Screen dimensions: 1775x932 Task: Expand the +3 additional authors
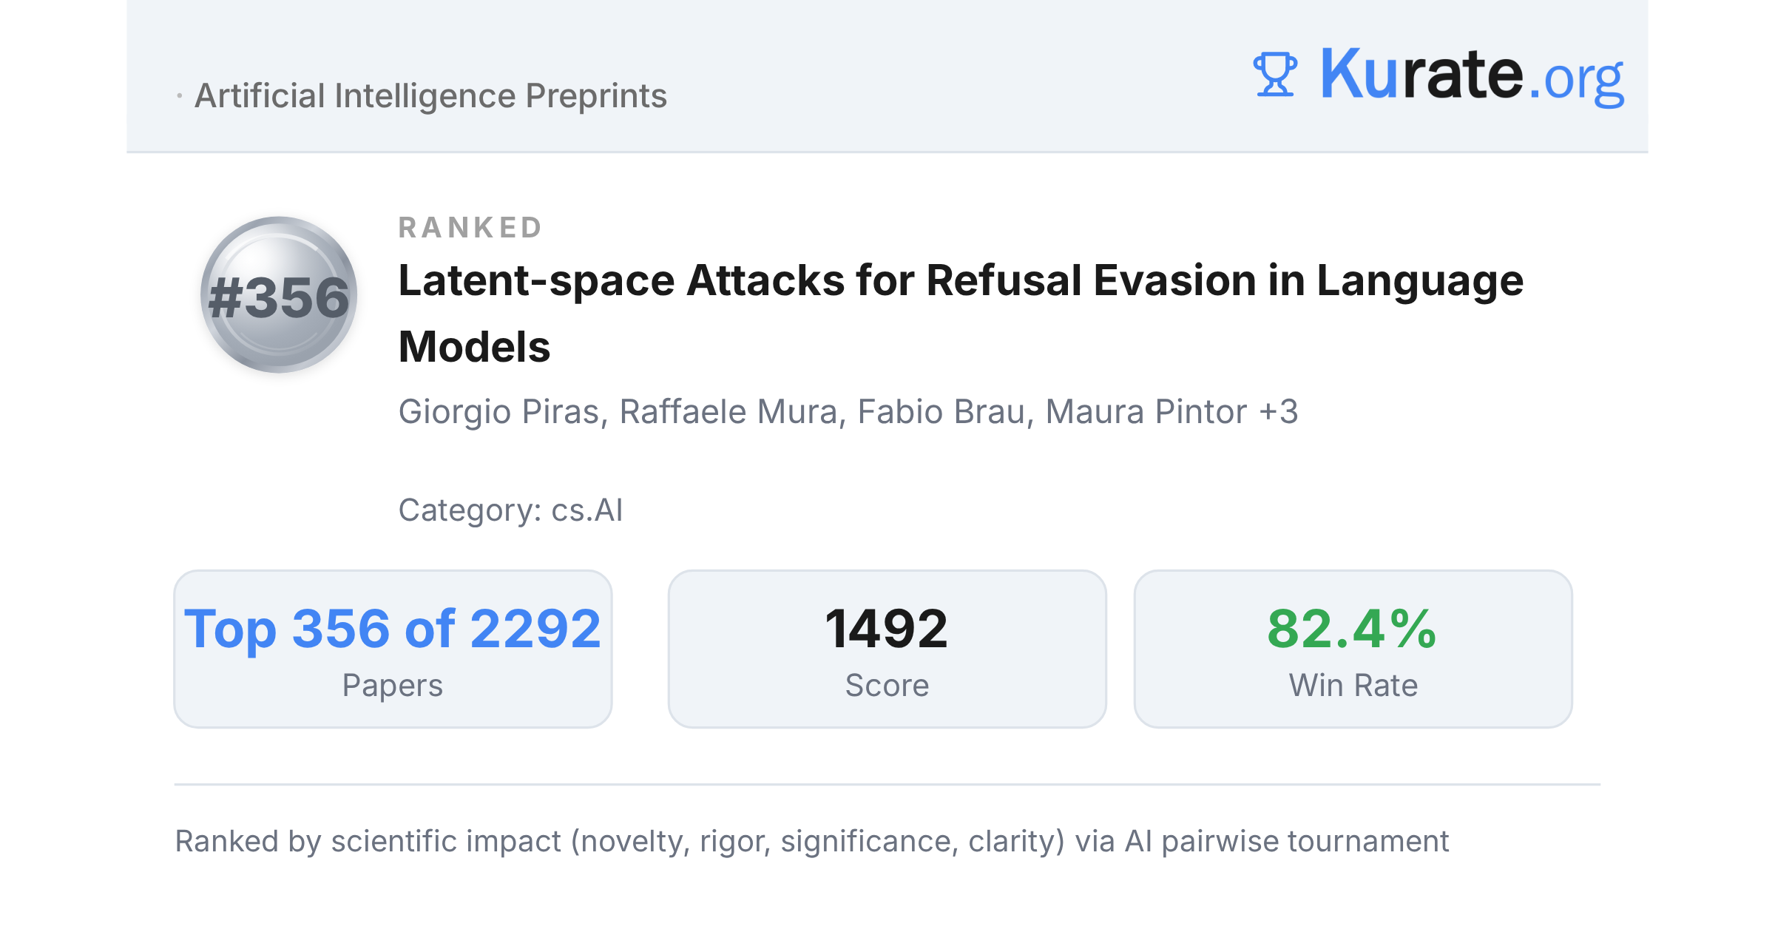(1279, 412)
